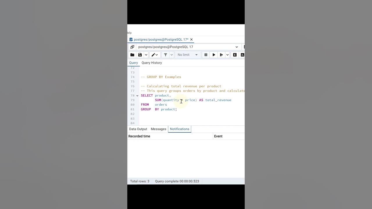Expand the filter options arrow
372x209 pixels.
[x=171, y=55]
